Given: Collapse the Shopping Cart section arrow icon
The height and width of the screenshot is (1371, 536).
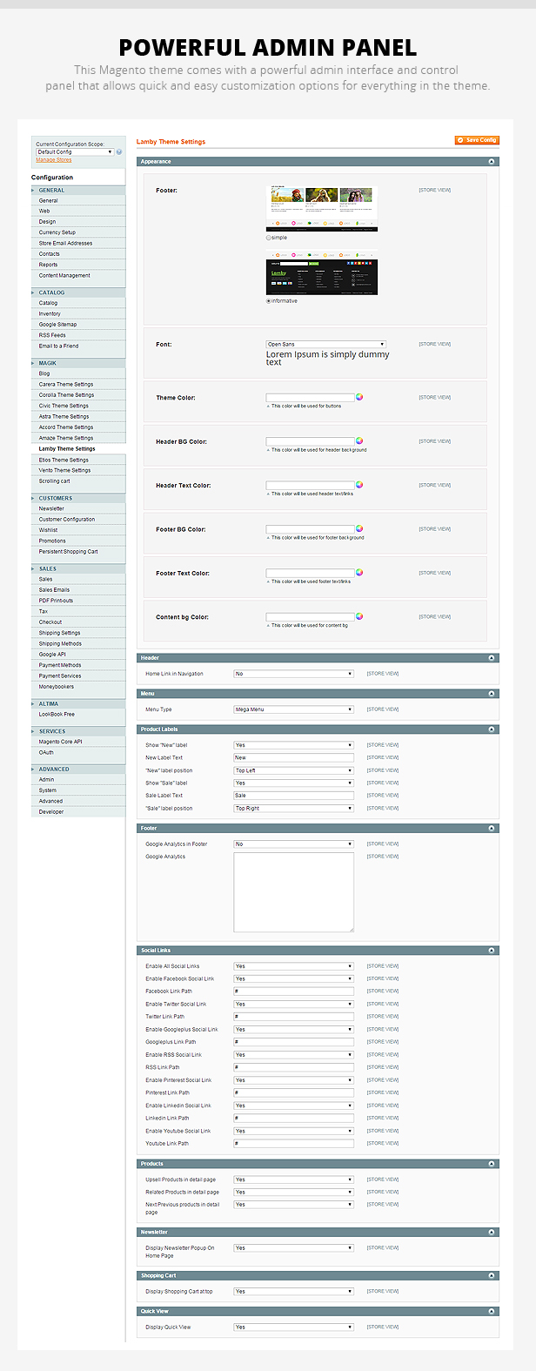Looking at the screenshot, I should (x=492, y=1276).
